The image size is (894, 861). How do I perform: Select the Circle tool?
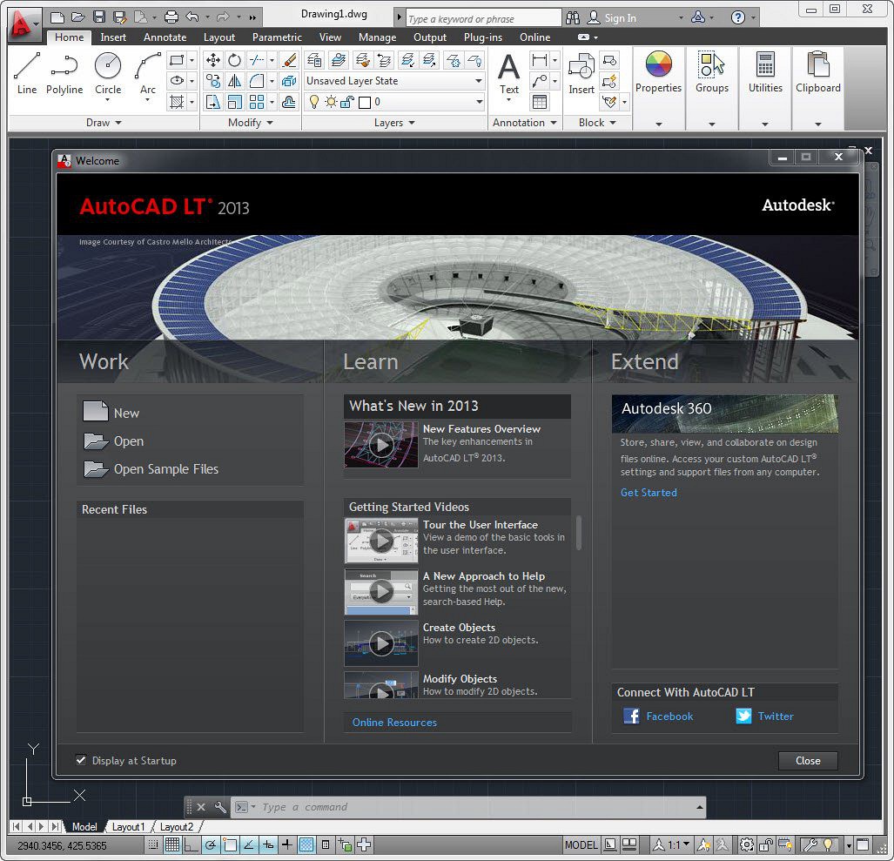pyautogui.click(x=108, y=74)
